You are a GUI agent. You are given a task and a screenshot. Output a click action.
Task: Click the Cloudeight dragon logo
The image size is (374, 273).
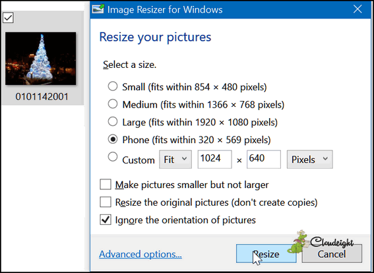[x=297, y=242]
